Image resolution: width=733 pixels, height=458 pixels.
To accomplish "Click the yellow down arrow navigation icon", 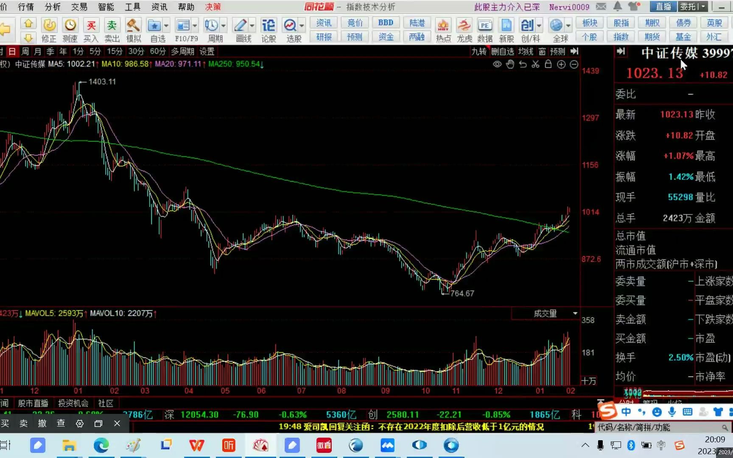I will point(28,38).
